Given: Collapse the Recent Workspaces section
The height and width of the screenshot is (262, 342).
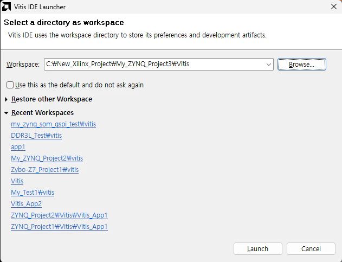Looking at the screenshot, I should pyautogui.click(x=7, y=113).
